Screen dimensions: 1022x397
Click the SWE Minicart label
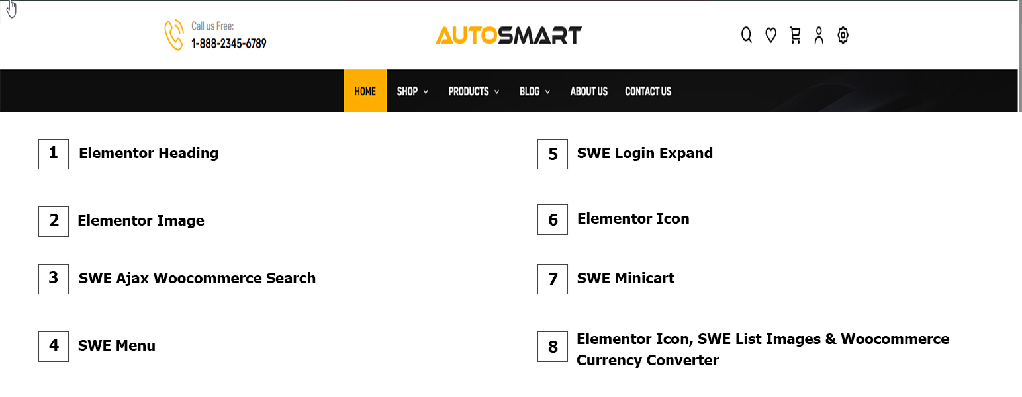pos(626,279)
